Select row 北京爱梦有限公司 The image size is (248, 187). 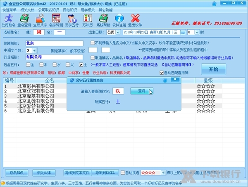click(36, 106)
